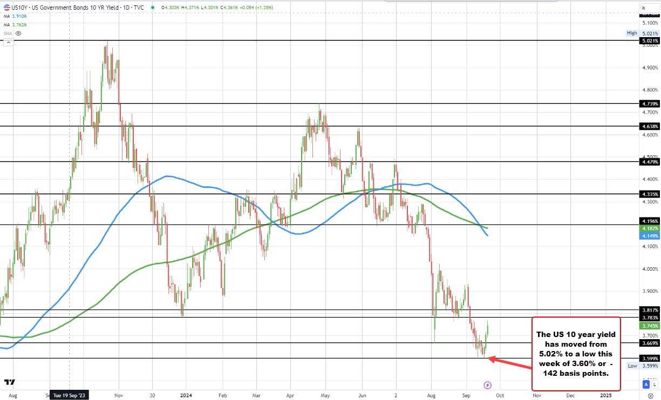This screenshot has height=400, width=661.
Task: Click the purple lightning event icon
Action: tap(488, 385)
